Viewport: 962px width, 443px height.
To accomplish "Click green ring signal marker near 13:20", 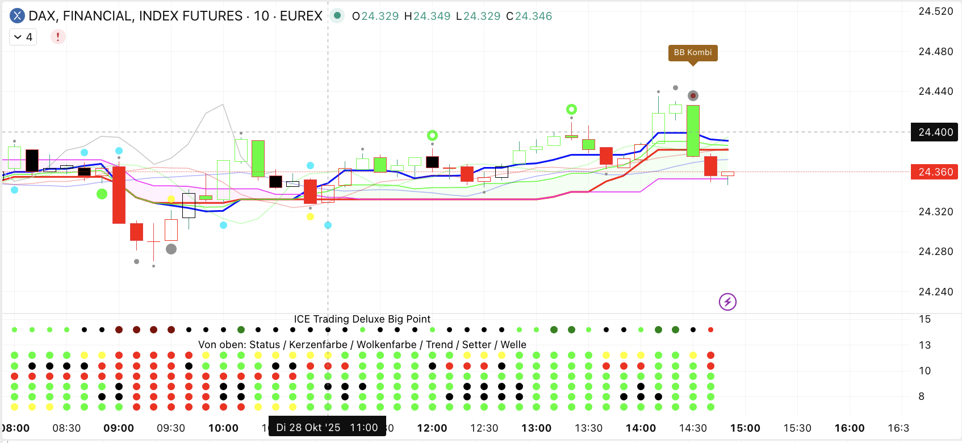I will click(x=571, y=109).
